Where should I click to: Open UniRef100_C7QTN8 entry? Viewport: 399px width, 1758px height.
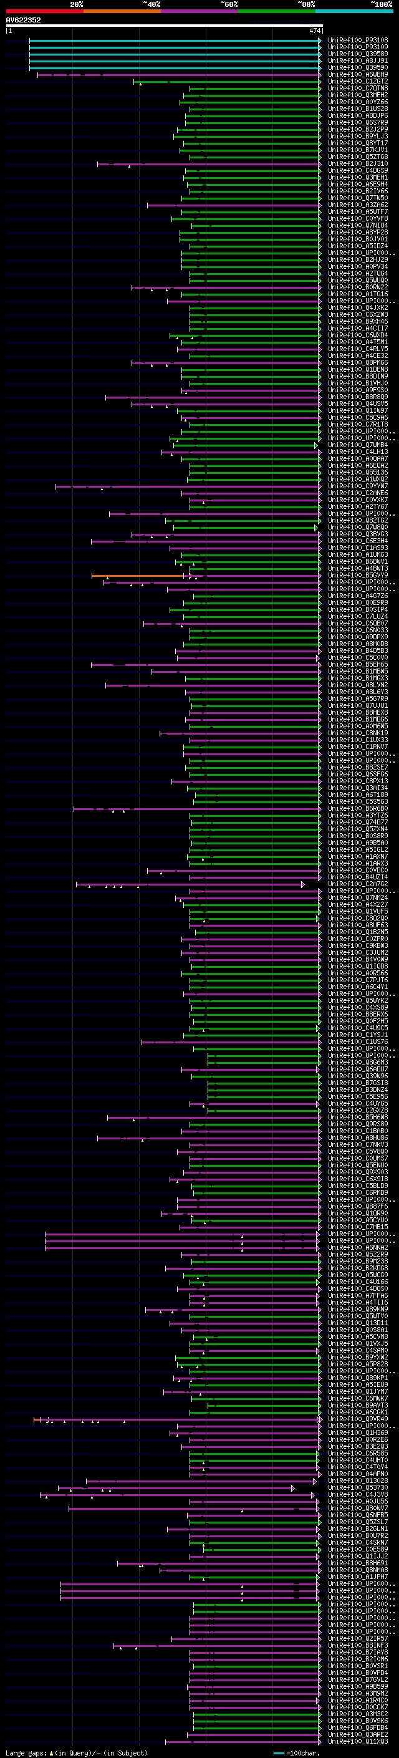point(358,88)
